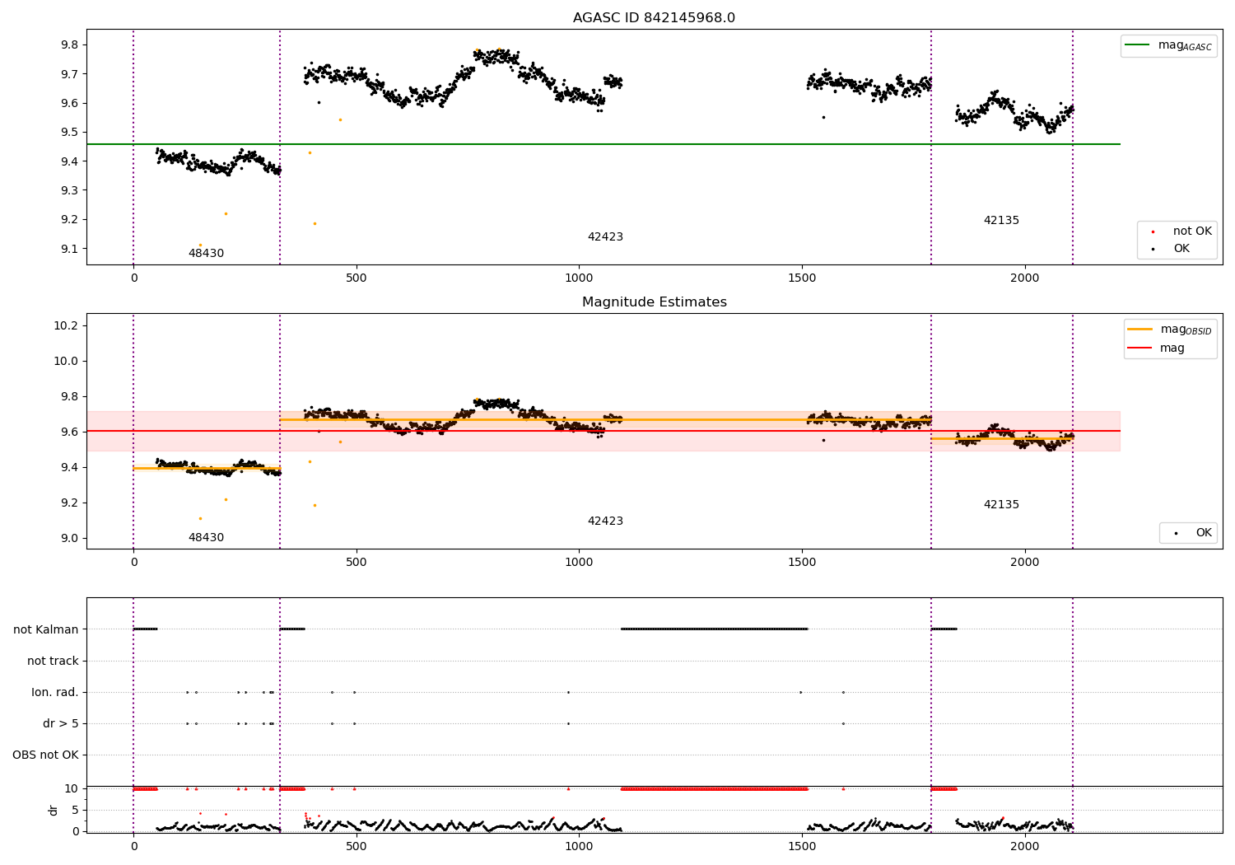The image size is (1235, 865).
Task: Click the 2000 x-tick under top panel
Action: click(1024, 278)
